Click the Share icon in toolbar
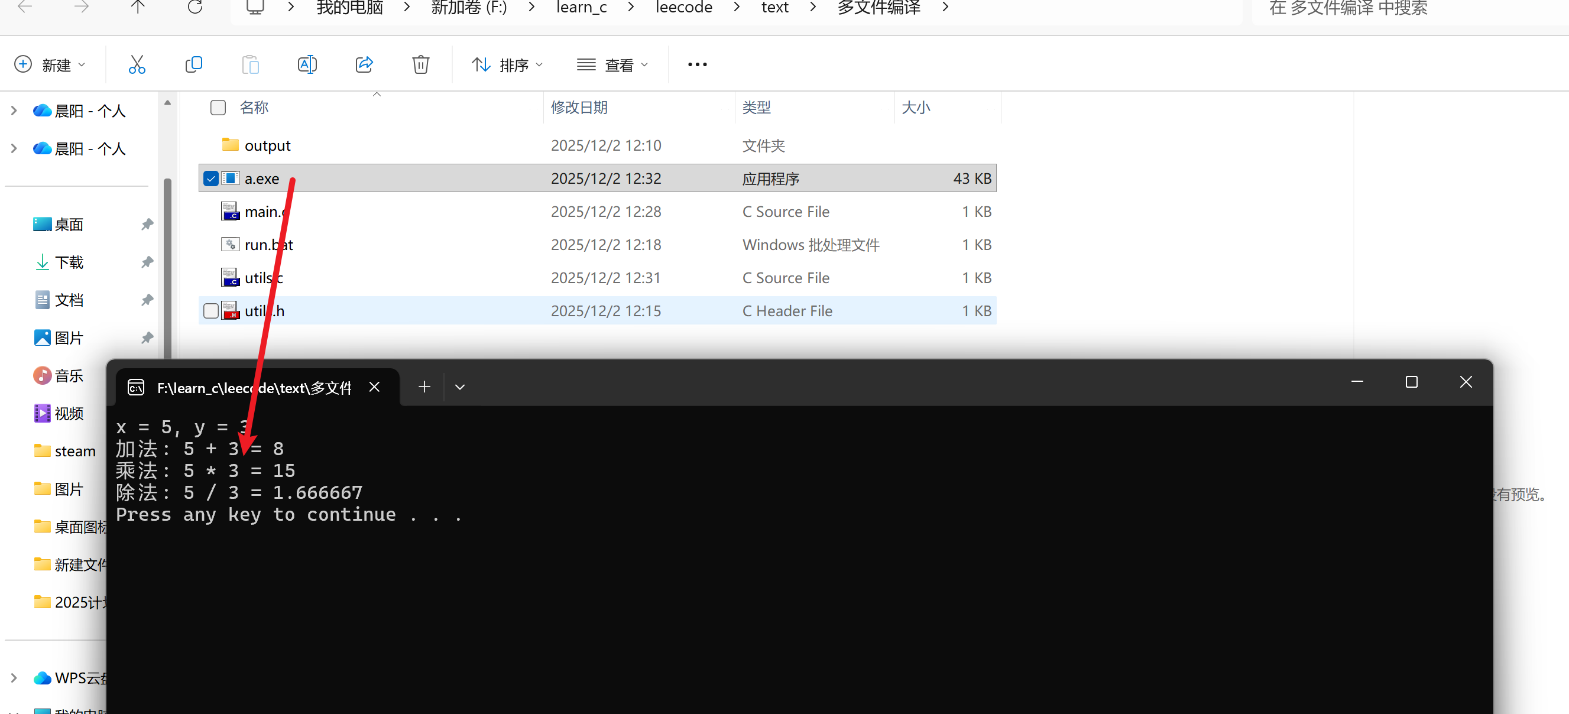1569x714 pixels. 364,64
